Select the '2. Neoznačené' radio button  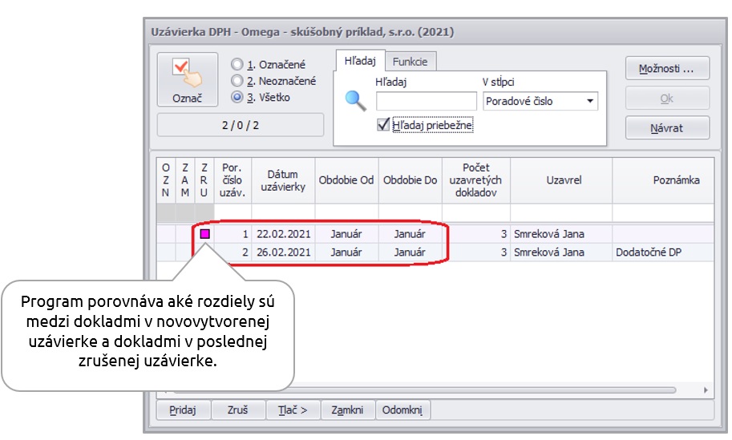(237, 81)
